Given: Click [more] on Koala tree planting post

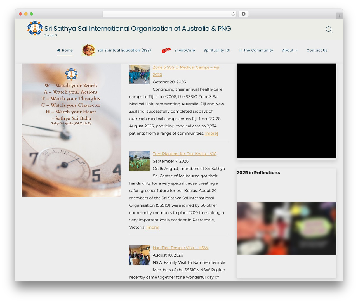Looking at the screenshot, I should tap(153, 228).
